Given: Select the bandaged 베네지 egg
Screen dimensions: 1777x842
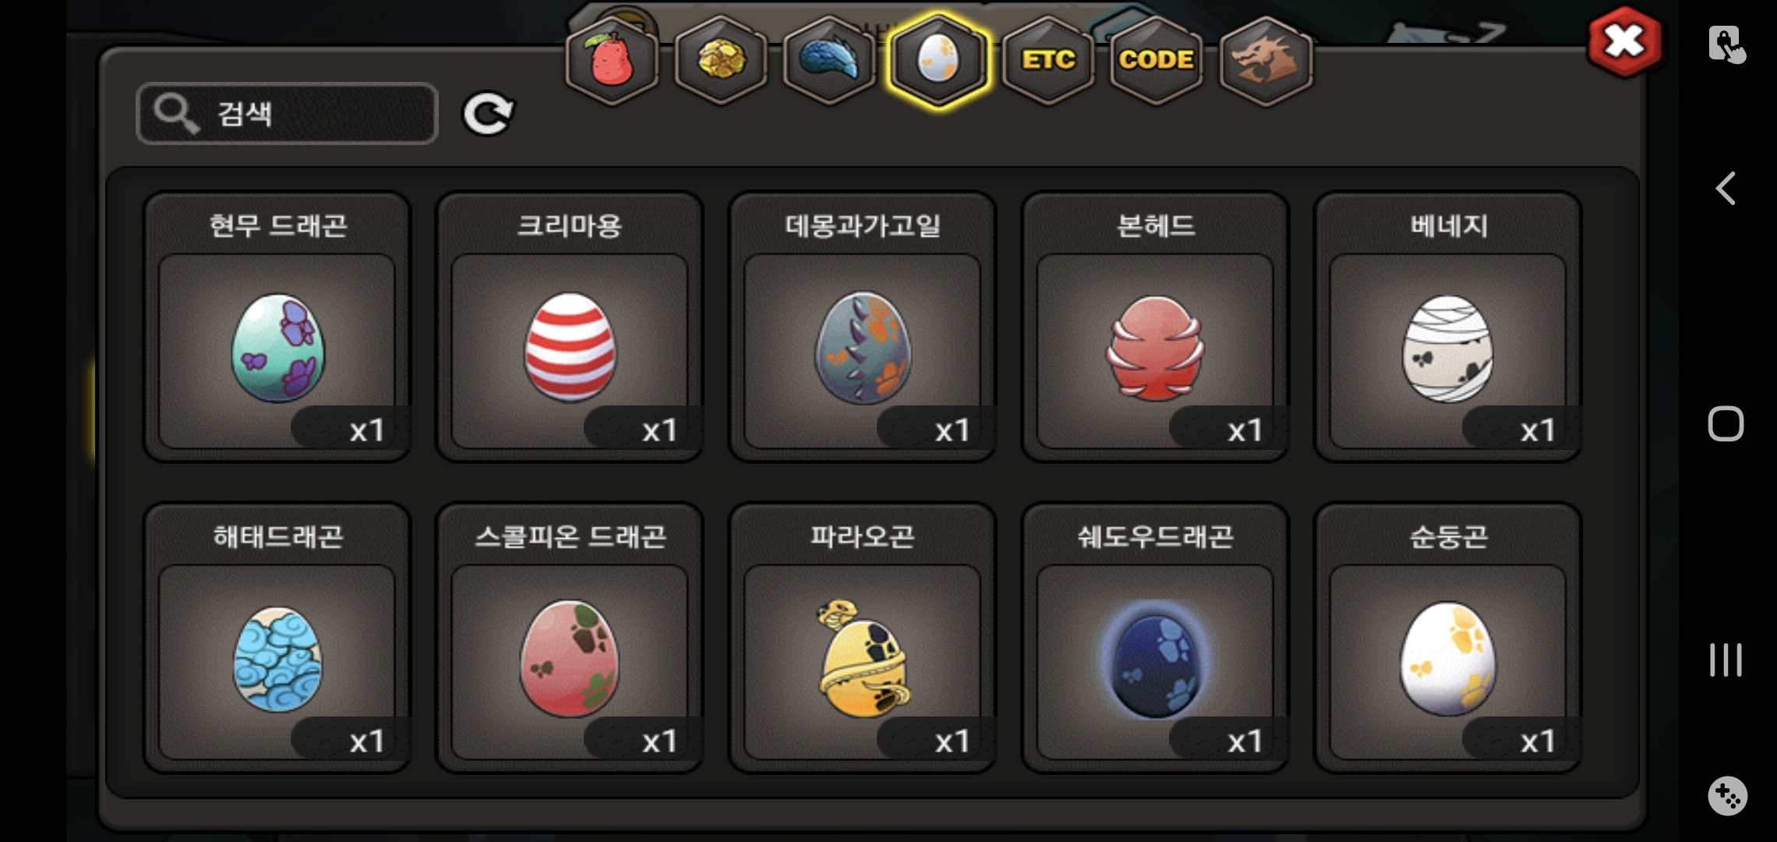Looking at the screenshot, I should (x=1448, y=327).
